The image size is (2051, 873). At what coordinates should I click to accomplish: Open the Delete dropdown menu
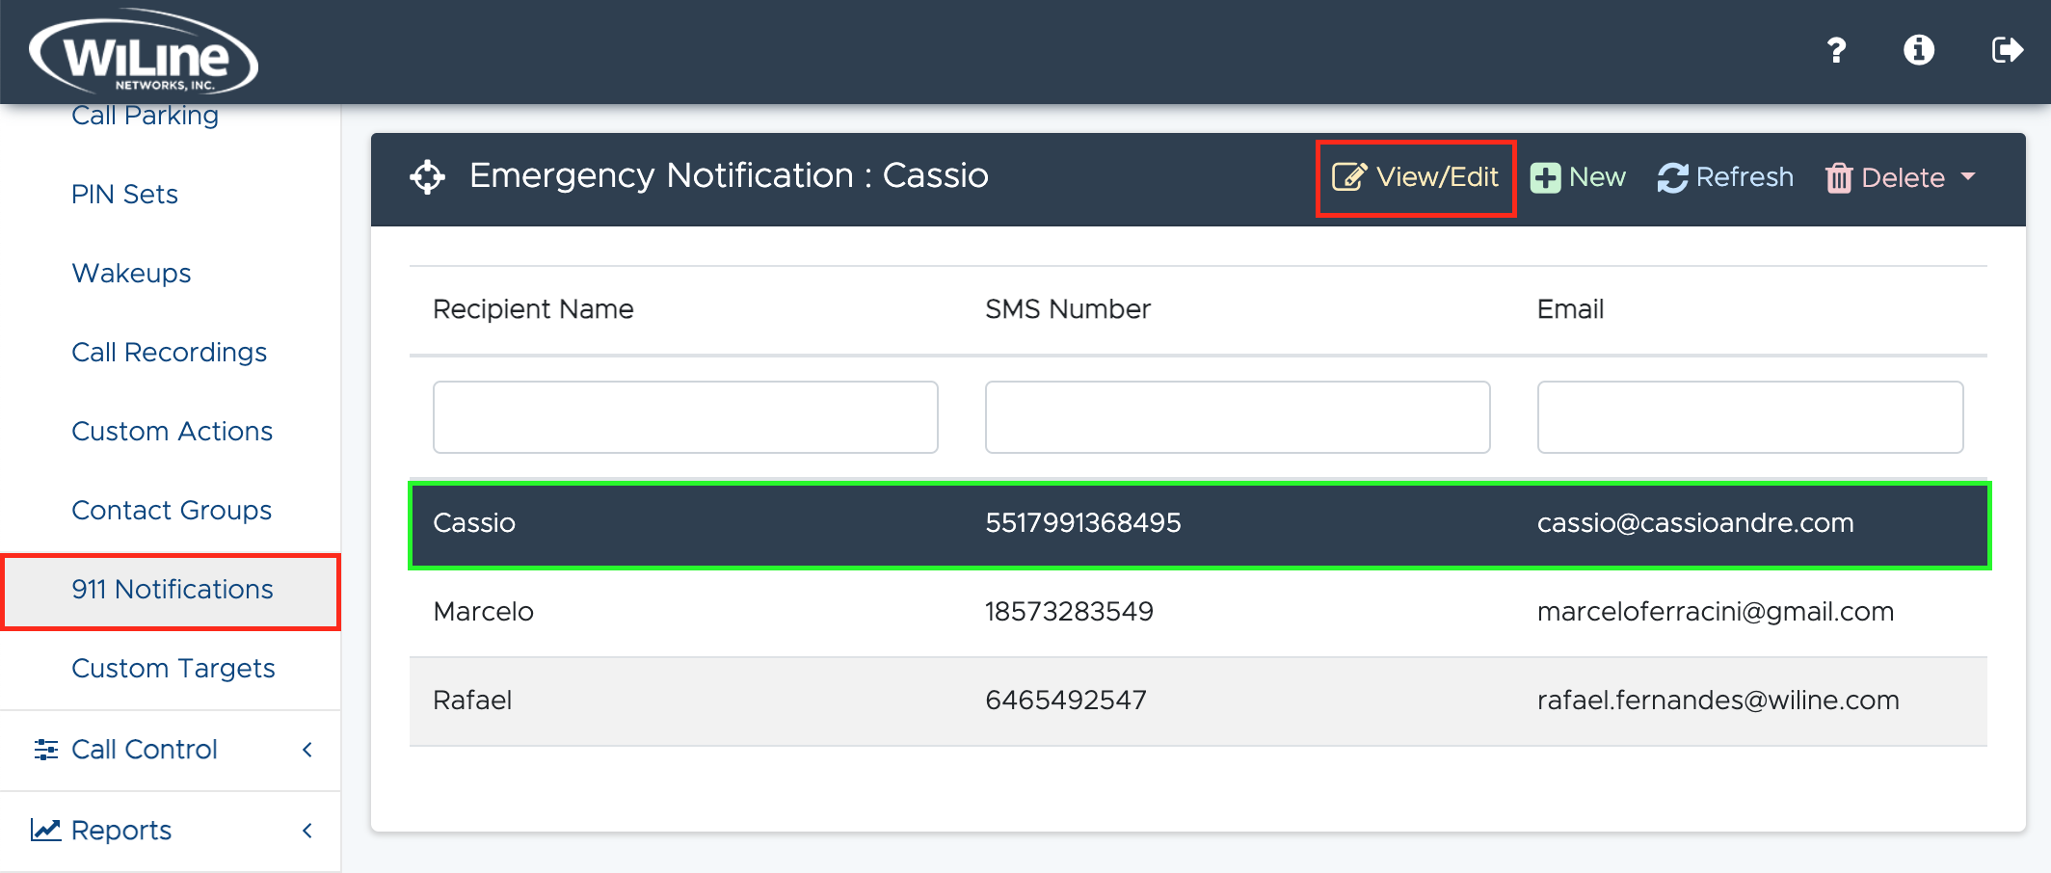1901,178
